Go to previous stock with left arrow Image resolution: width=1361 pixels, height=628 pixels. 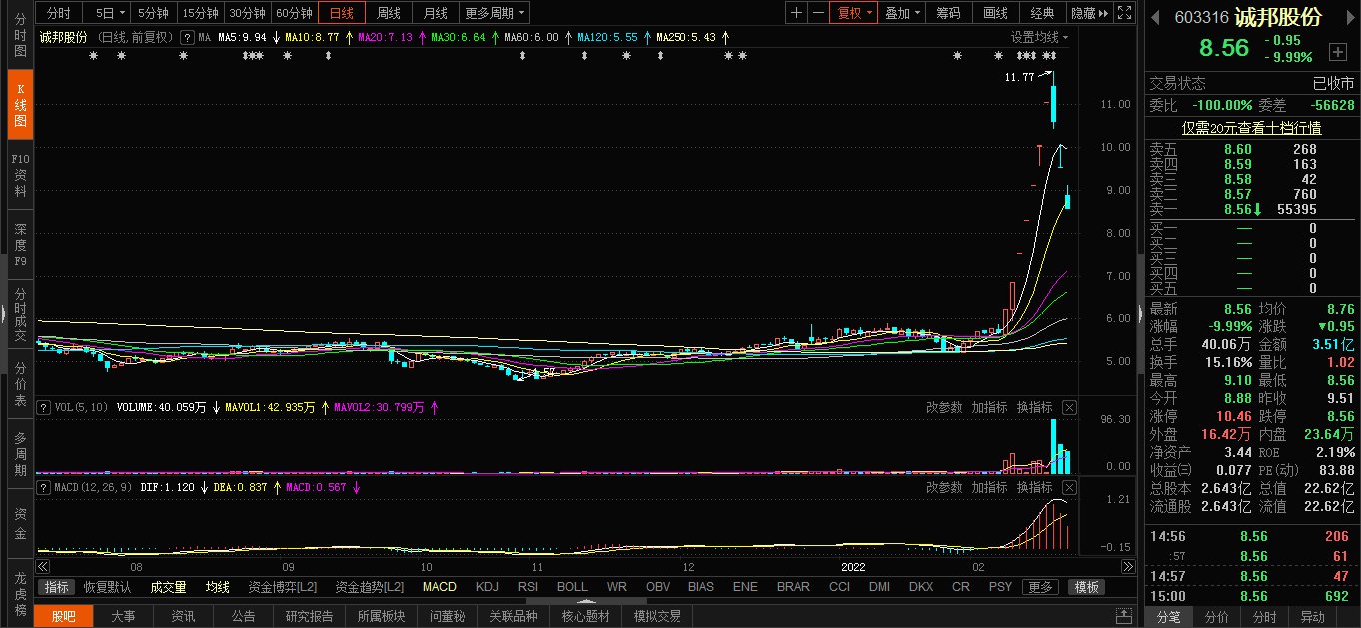[x=1156, y=18]
